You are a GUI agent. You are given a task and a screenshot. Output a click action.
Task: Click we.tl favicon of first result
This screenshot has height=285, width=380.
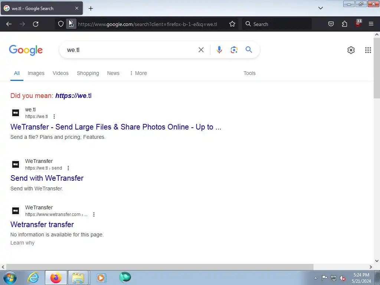click(16, 113)
